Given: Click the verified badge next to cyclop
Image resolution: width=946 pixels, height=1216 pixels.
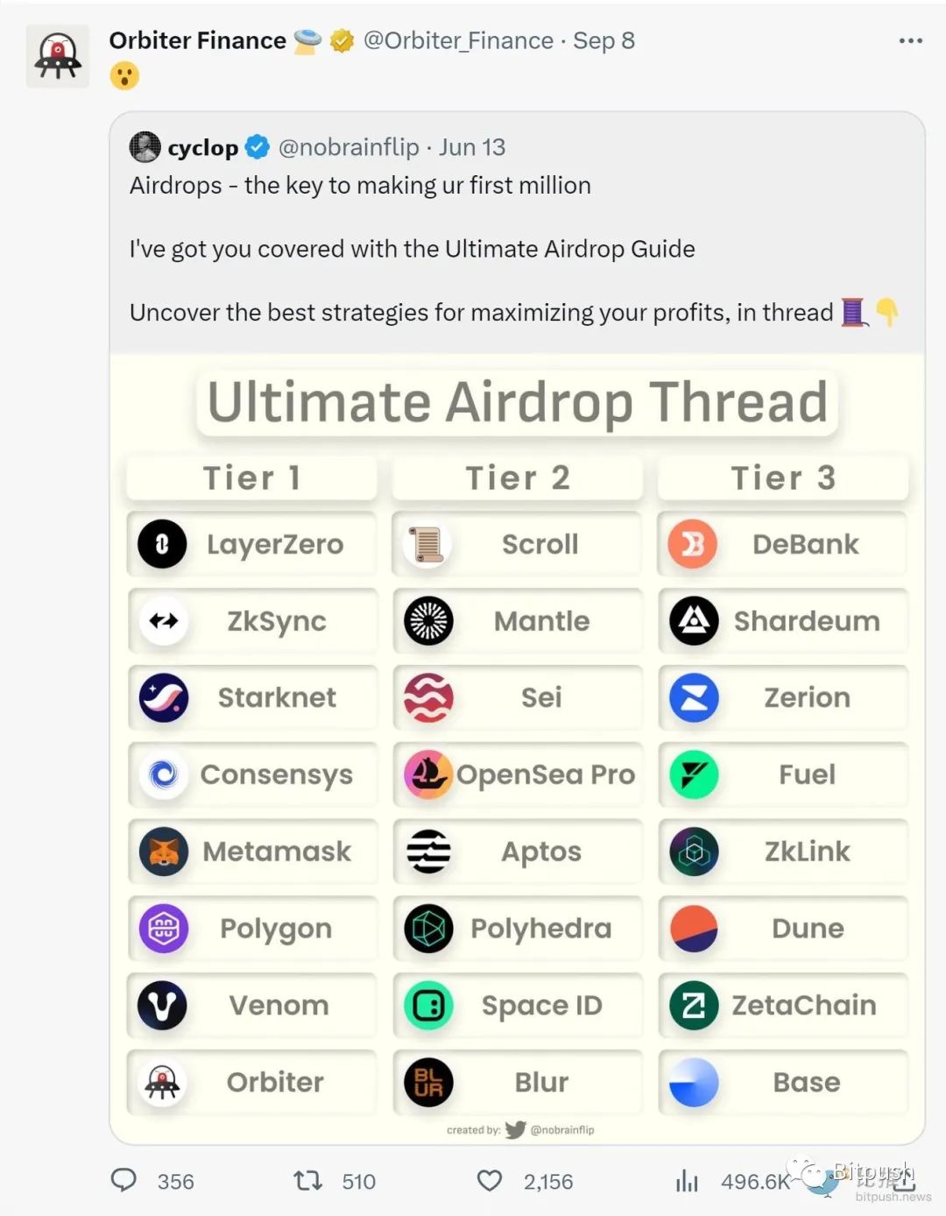Looking at the screenshot, I should coord(256,147).
